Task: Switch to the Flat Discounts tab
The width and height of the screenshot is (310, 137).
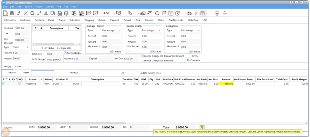Action: pyautogui.click(x=176, y=20)
